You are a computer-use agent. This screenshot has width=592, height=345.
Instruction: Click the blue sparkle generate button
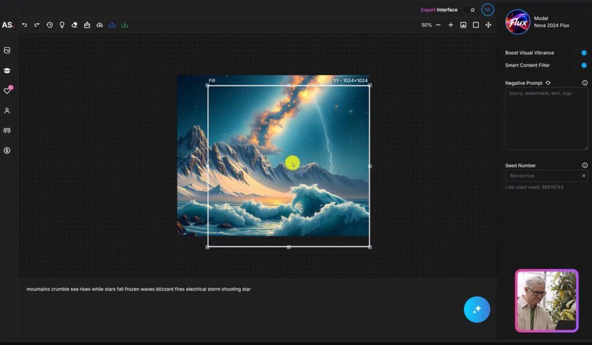(x=476, y=309)
